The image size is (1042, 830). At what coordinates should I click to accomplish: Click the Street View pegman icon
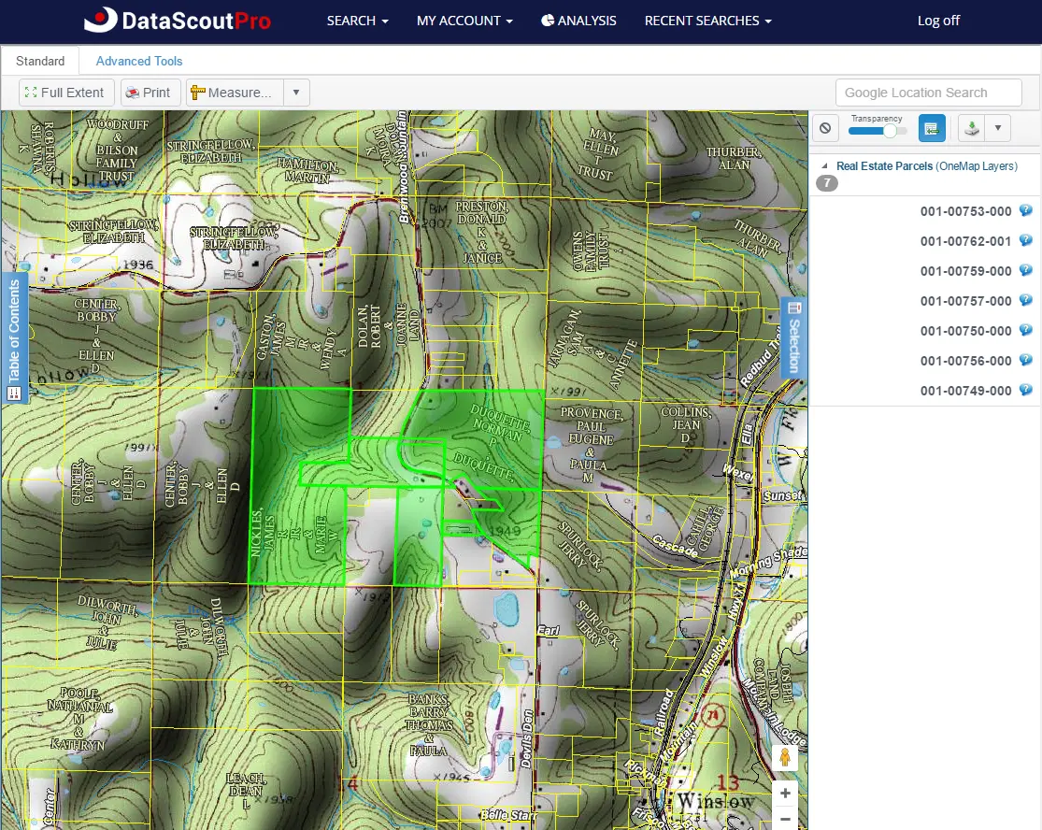point(785,757)
